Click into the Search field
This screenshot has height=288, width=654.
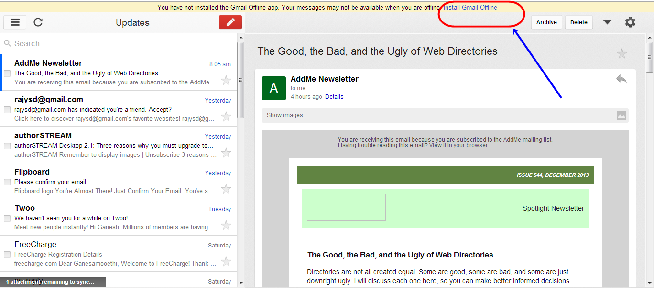(119, 43)
